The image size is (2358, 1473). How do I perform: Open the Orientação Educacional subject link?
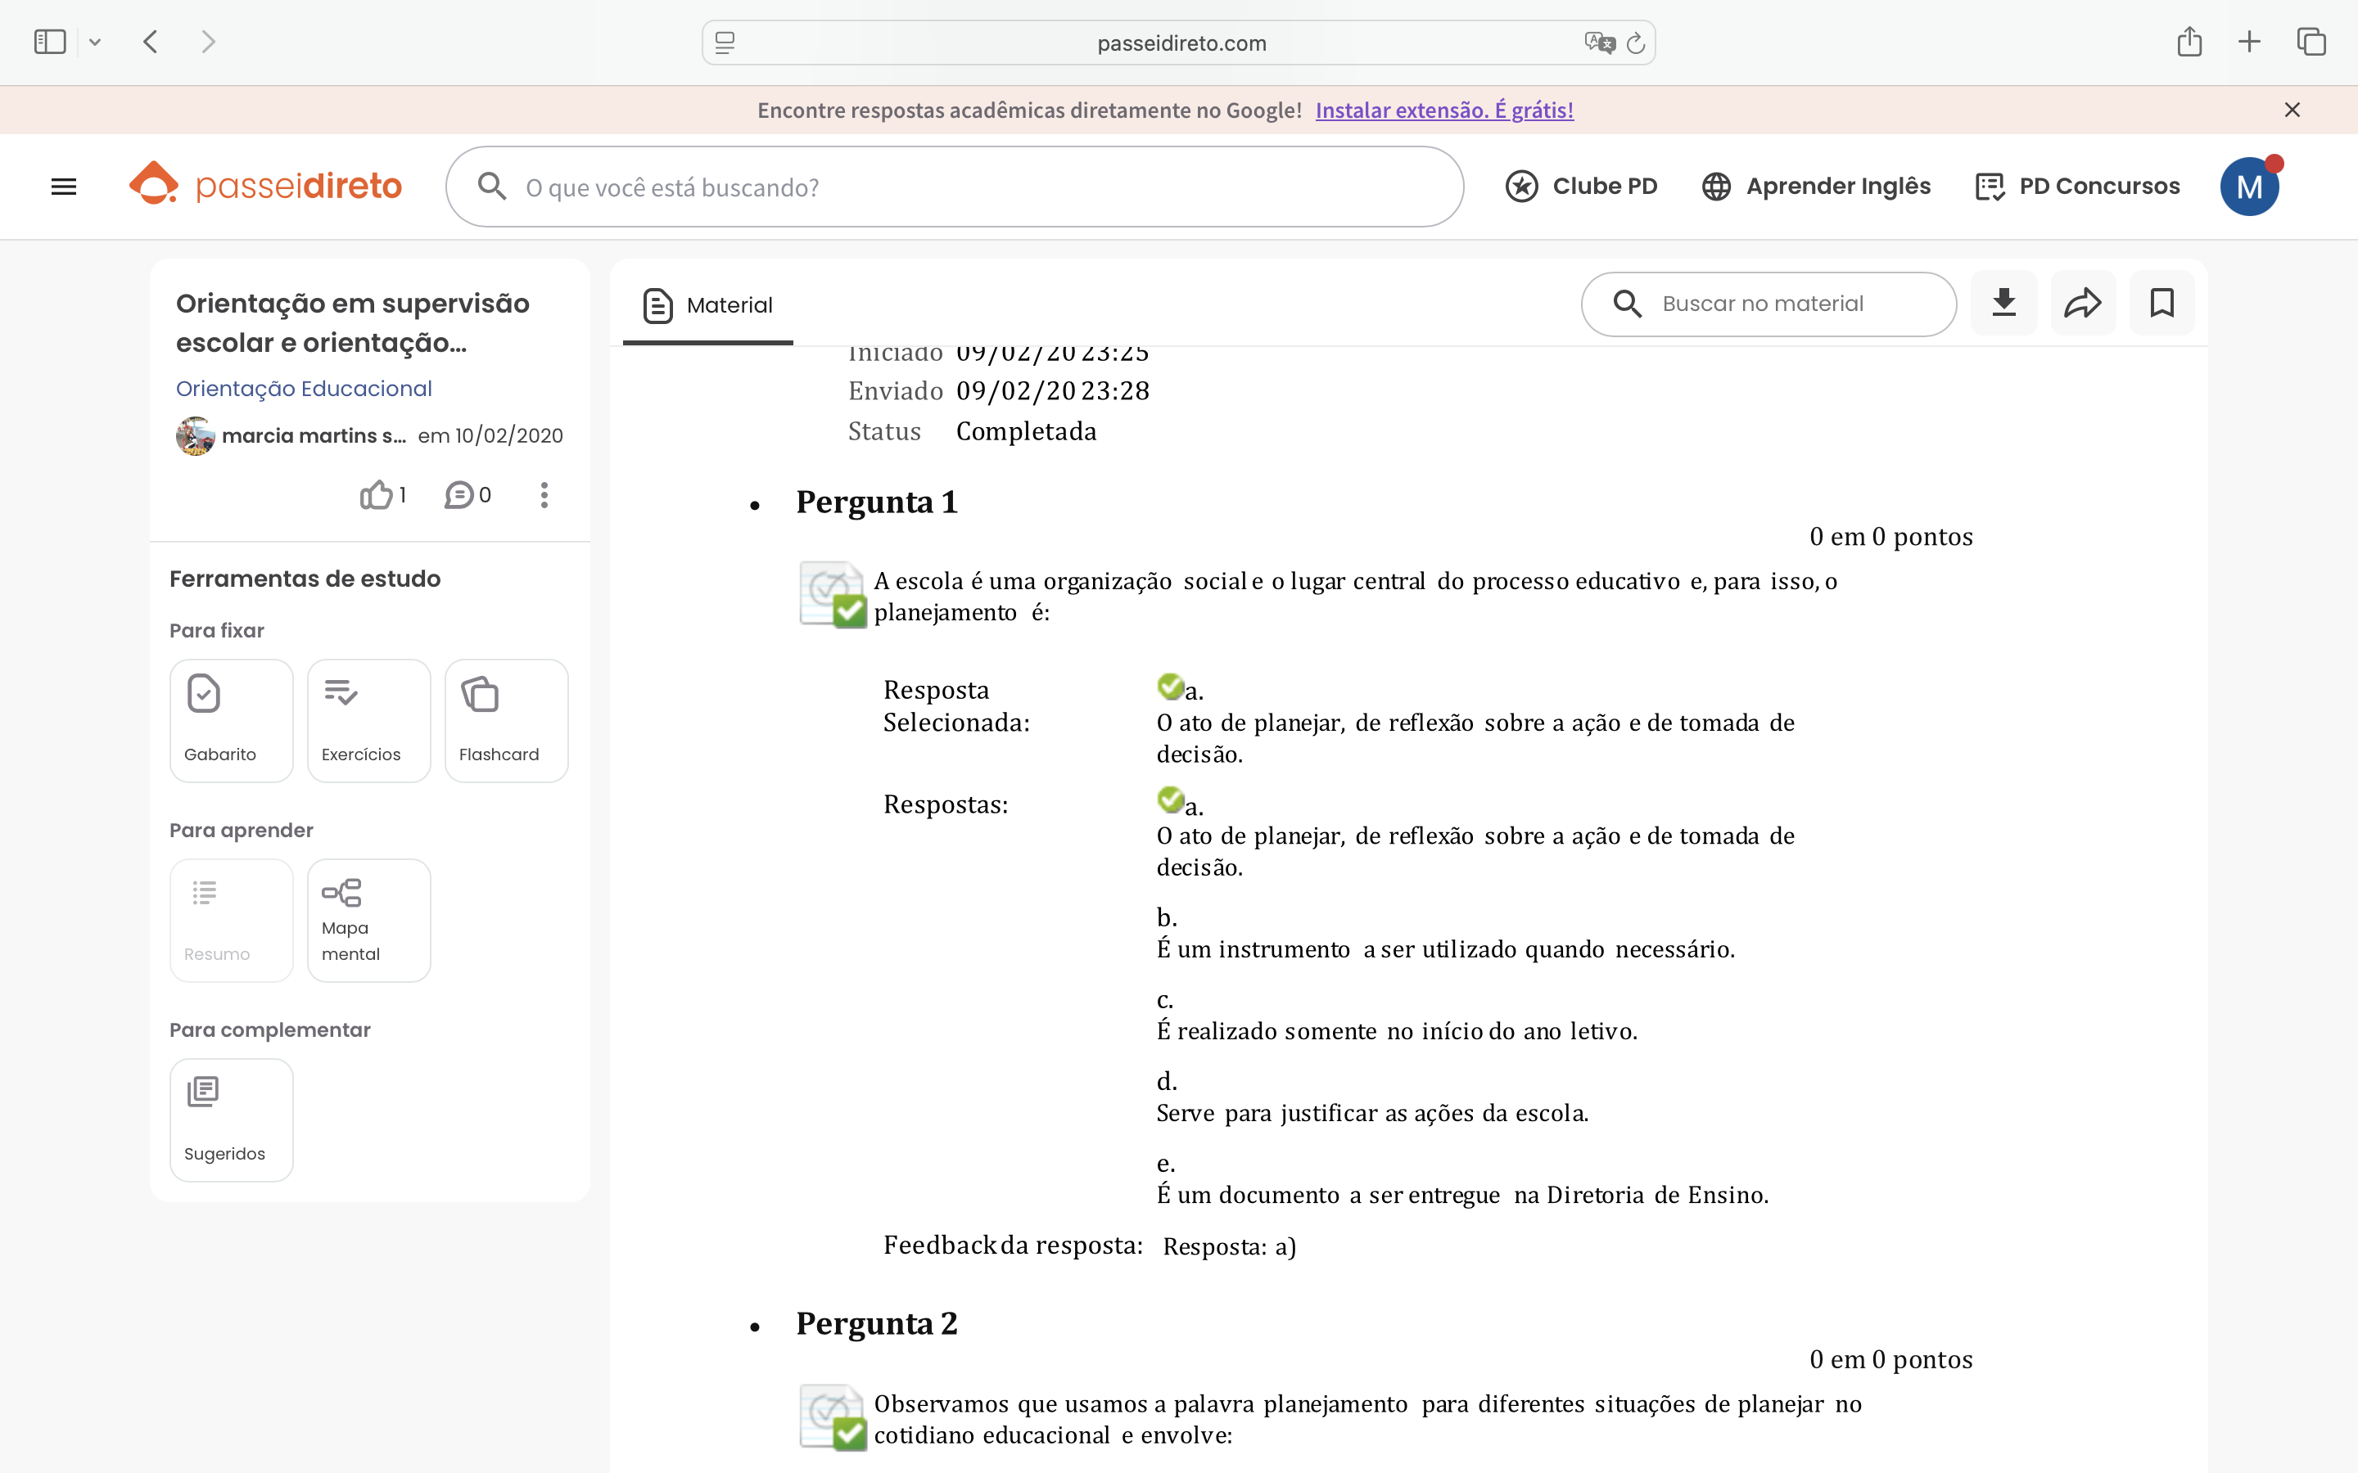coord(303,389)
